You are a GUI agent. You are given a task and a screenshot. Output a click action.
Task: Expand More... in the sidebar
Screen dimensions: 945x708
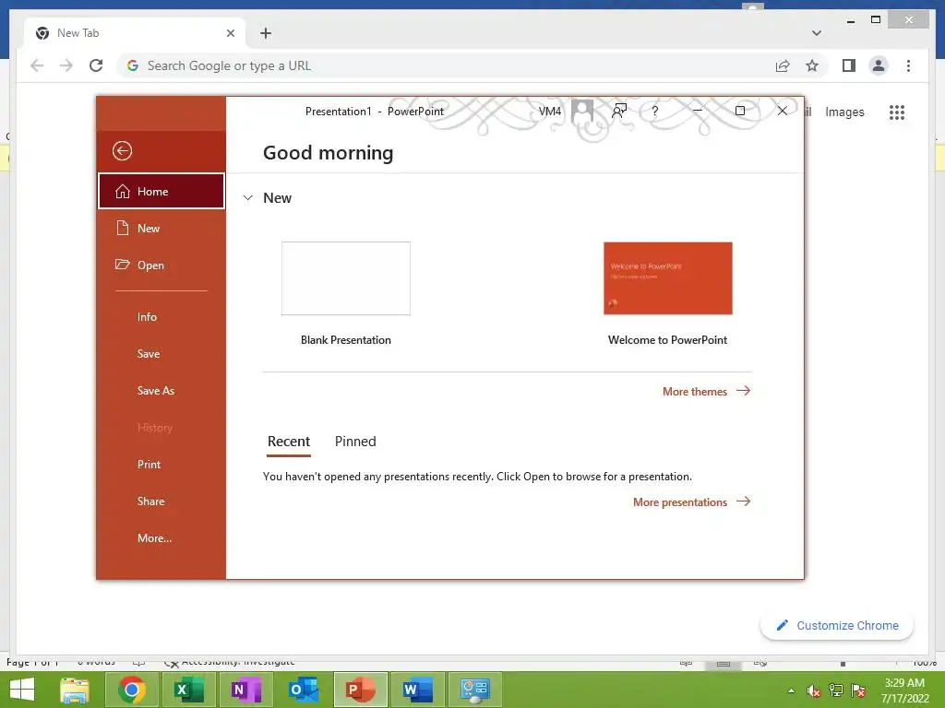click(x=161, y=537)
